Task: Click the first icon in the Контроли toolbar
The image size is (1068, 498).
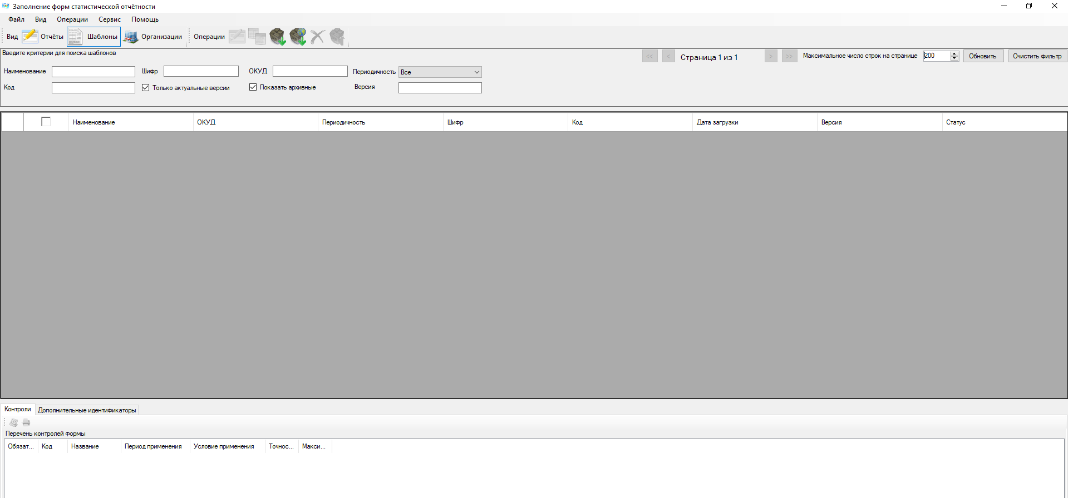Action: (14, 422)
